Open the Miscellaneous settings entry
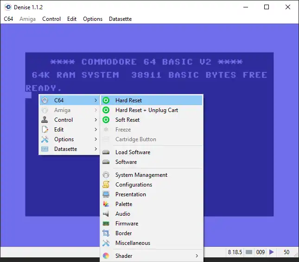This screenshot has height=262, width=299. [152, 243]
